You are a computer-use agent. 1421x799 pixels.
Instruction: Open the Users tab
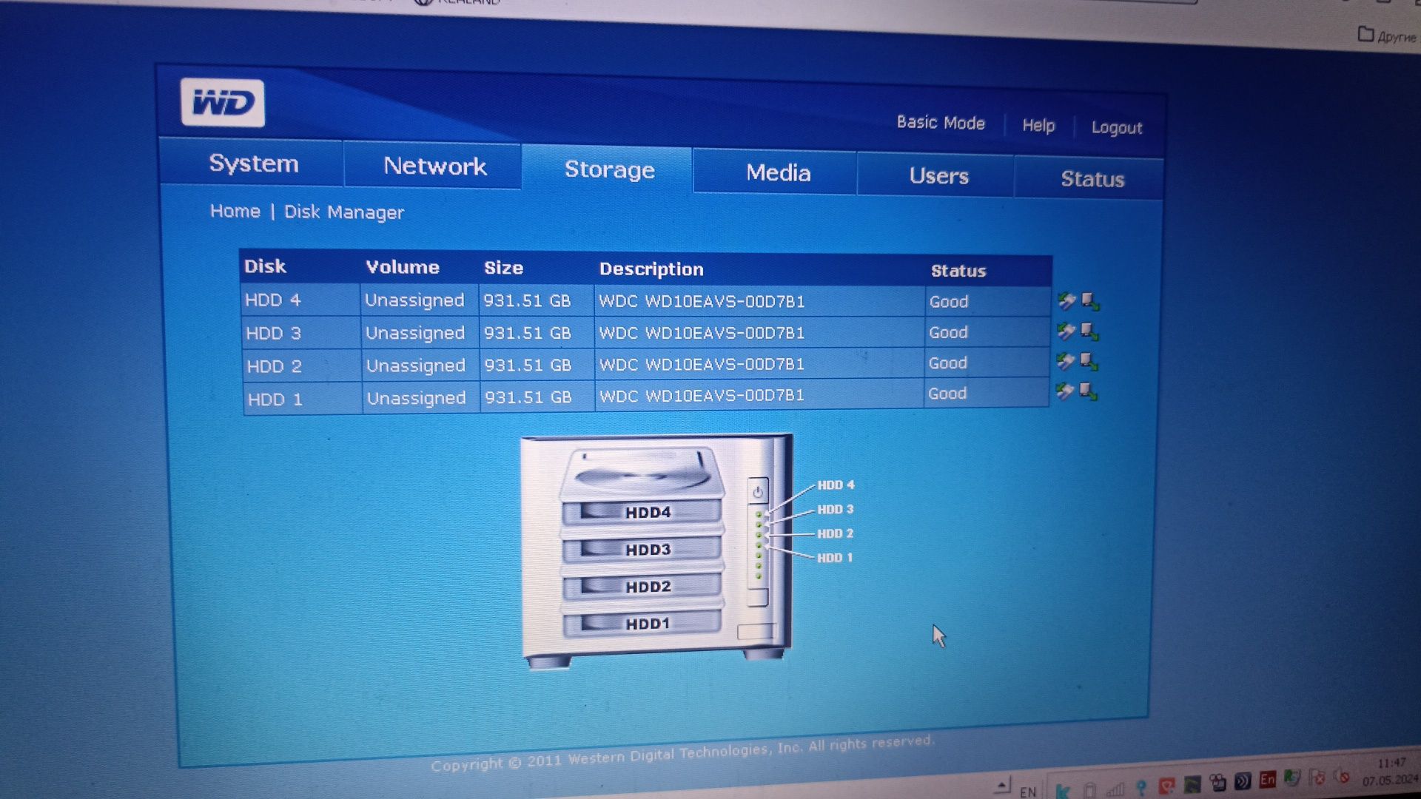[x=938, y=176]
